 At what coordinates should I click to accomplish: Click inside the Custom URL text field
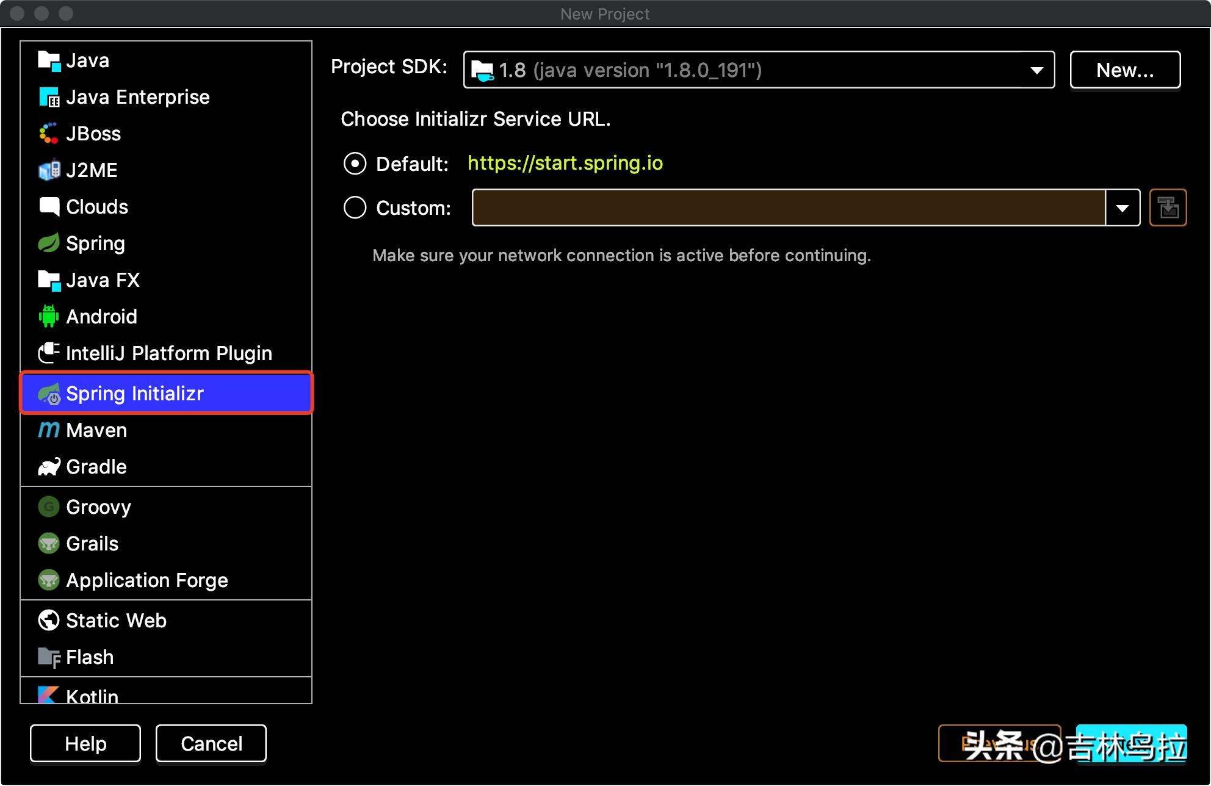[x=787, y=207]
